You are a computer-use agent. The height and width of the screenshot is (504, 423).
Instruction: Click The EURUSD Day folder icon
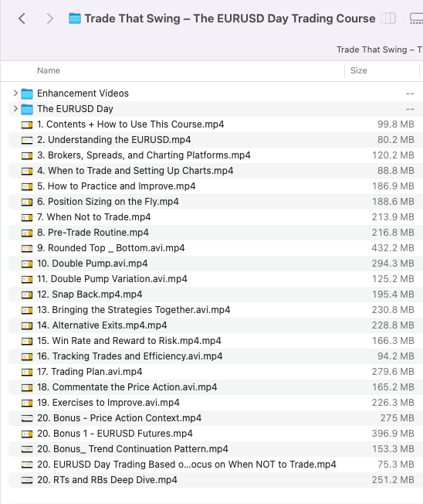pos(27,109)
